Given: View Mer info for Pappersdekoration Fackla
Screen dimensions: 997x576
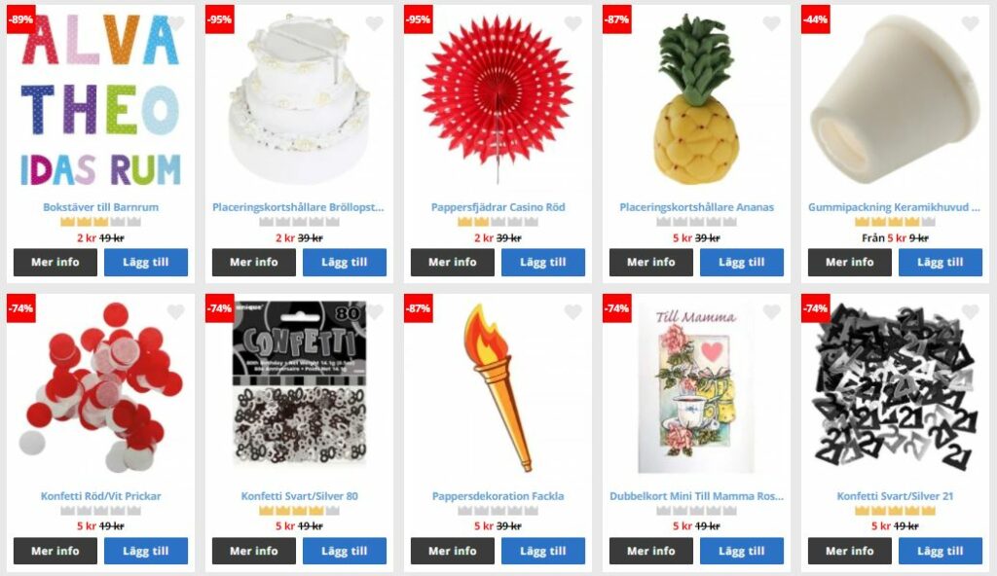Looking at the screenshot, I should point(452,551).
